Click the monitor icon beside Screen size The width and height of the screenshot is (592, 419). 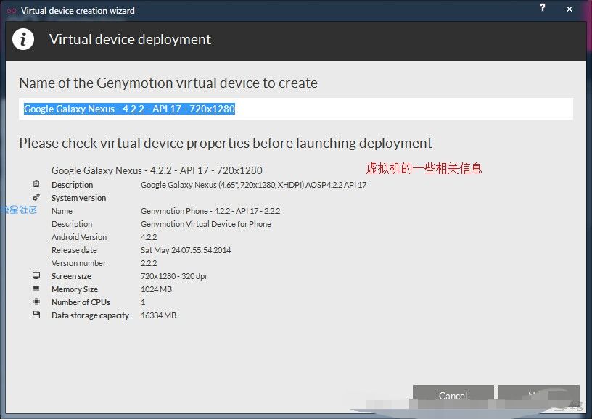[x=36, y=275]
